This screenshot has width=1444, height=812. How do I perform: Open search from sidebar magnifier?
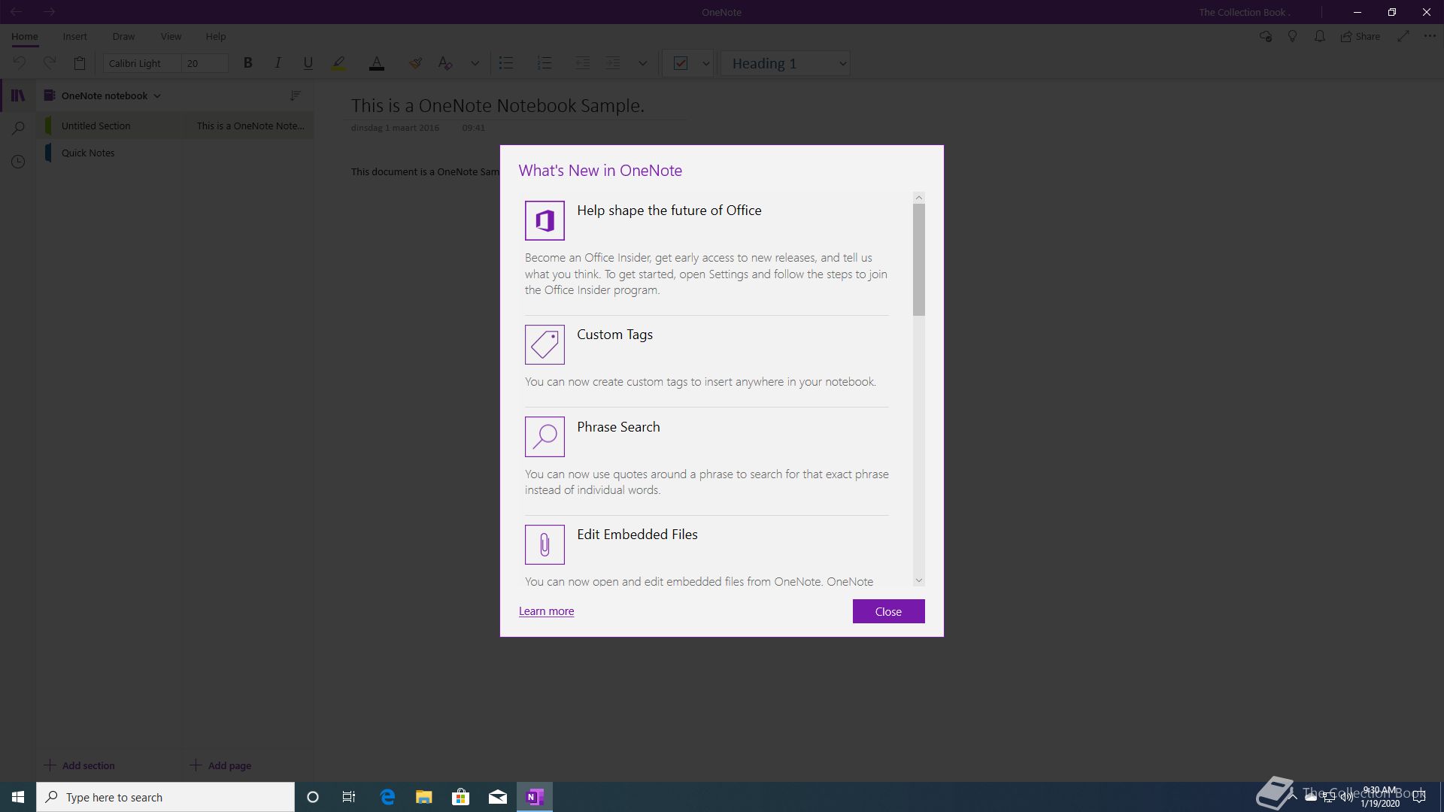pos(18,129)
